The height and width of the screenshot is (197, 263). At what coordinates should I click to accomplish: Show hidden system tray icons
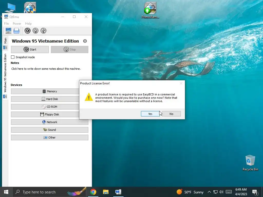click(x=209, y=192)
